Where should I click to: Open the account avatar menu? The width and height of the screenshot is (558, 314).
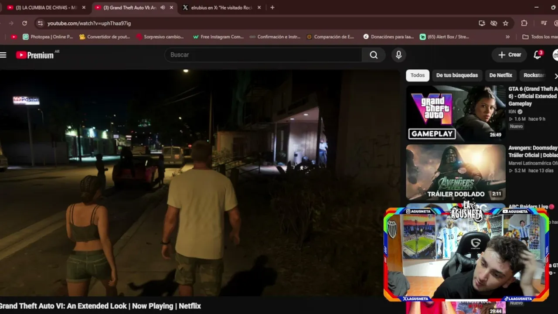[555, 55]
